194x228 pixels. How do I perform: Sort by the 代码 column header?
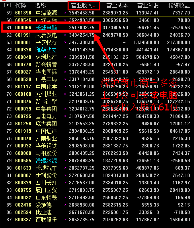(x=21, y=6)
